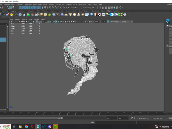The width and height of the screenshot is (172, 129).
Task: Open the No Character Set dropdown
Action: click(x=144, y=118)
